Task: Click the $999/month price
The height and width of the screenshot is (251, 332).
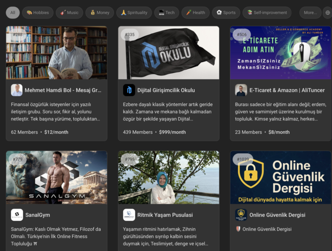Action: click(x=172, y=132)
